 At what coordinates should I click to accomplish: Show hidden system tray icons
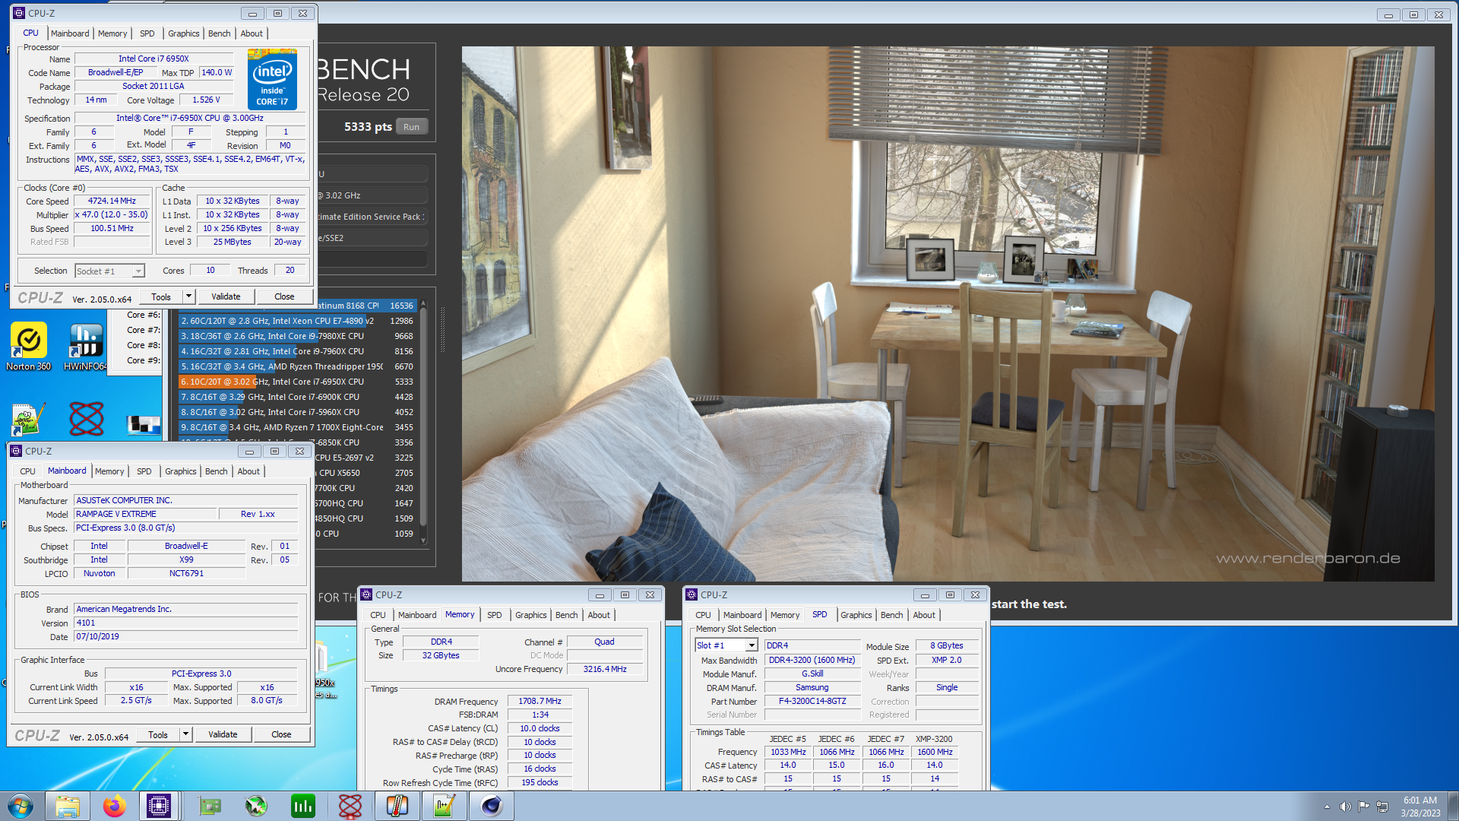[x=1327, y=807]
